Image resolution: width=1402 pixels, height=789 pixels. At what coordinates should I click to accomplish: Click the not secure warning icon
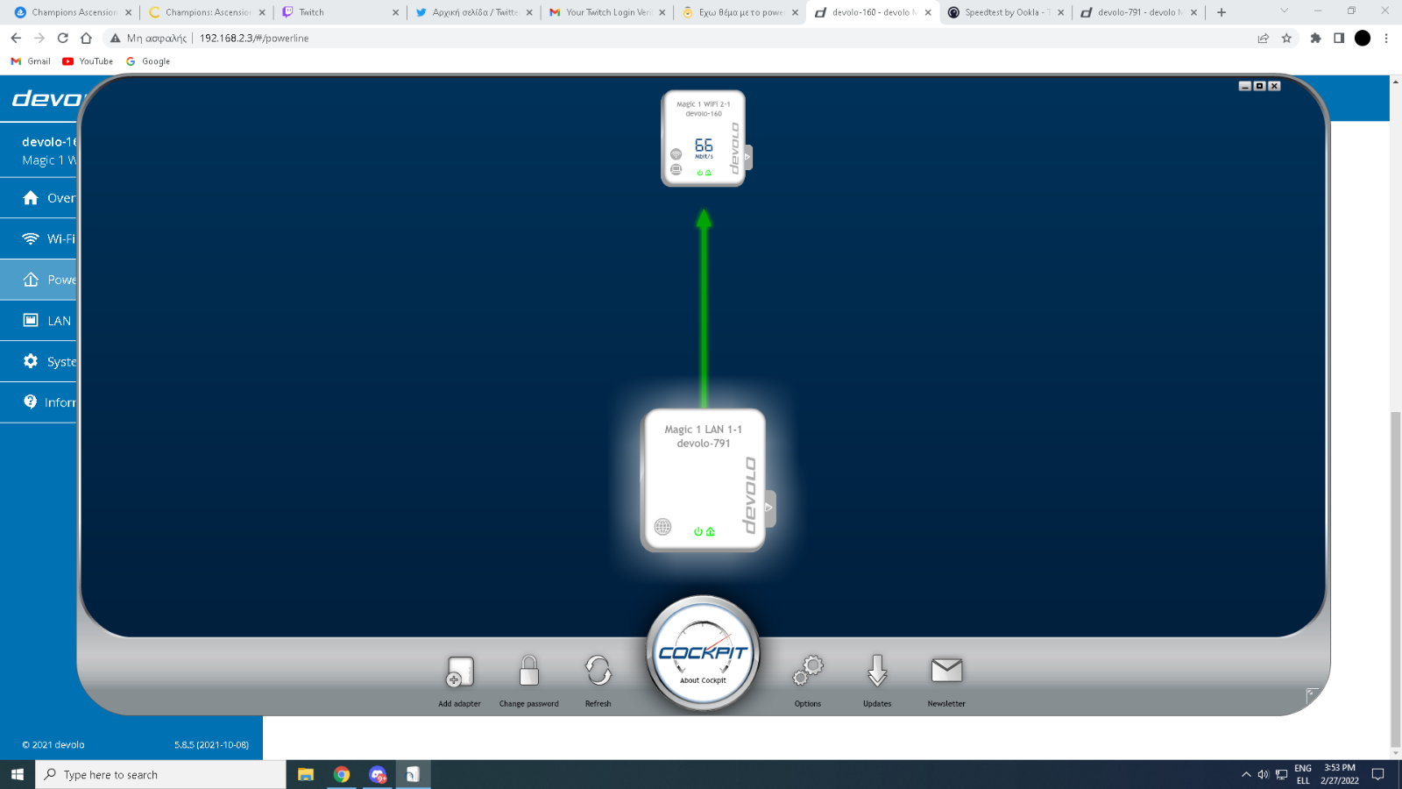click(x=115, y=38)
